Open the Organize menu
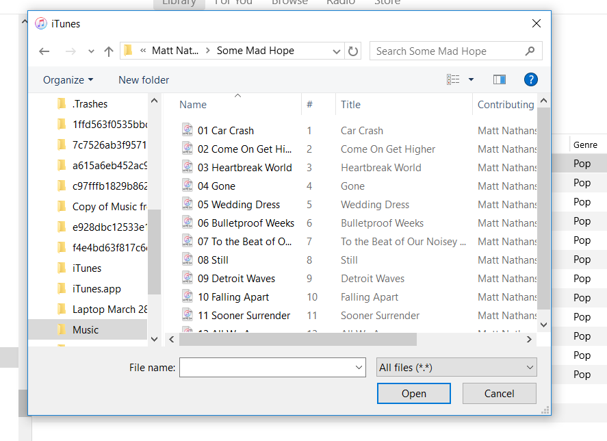The height and width of the screenshot is (441, 607). [x=68, y=80]
